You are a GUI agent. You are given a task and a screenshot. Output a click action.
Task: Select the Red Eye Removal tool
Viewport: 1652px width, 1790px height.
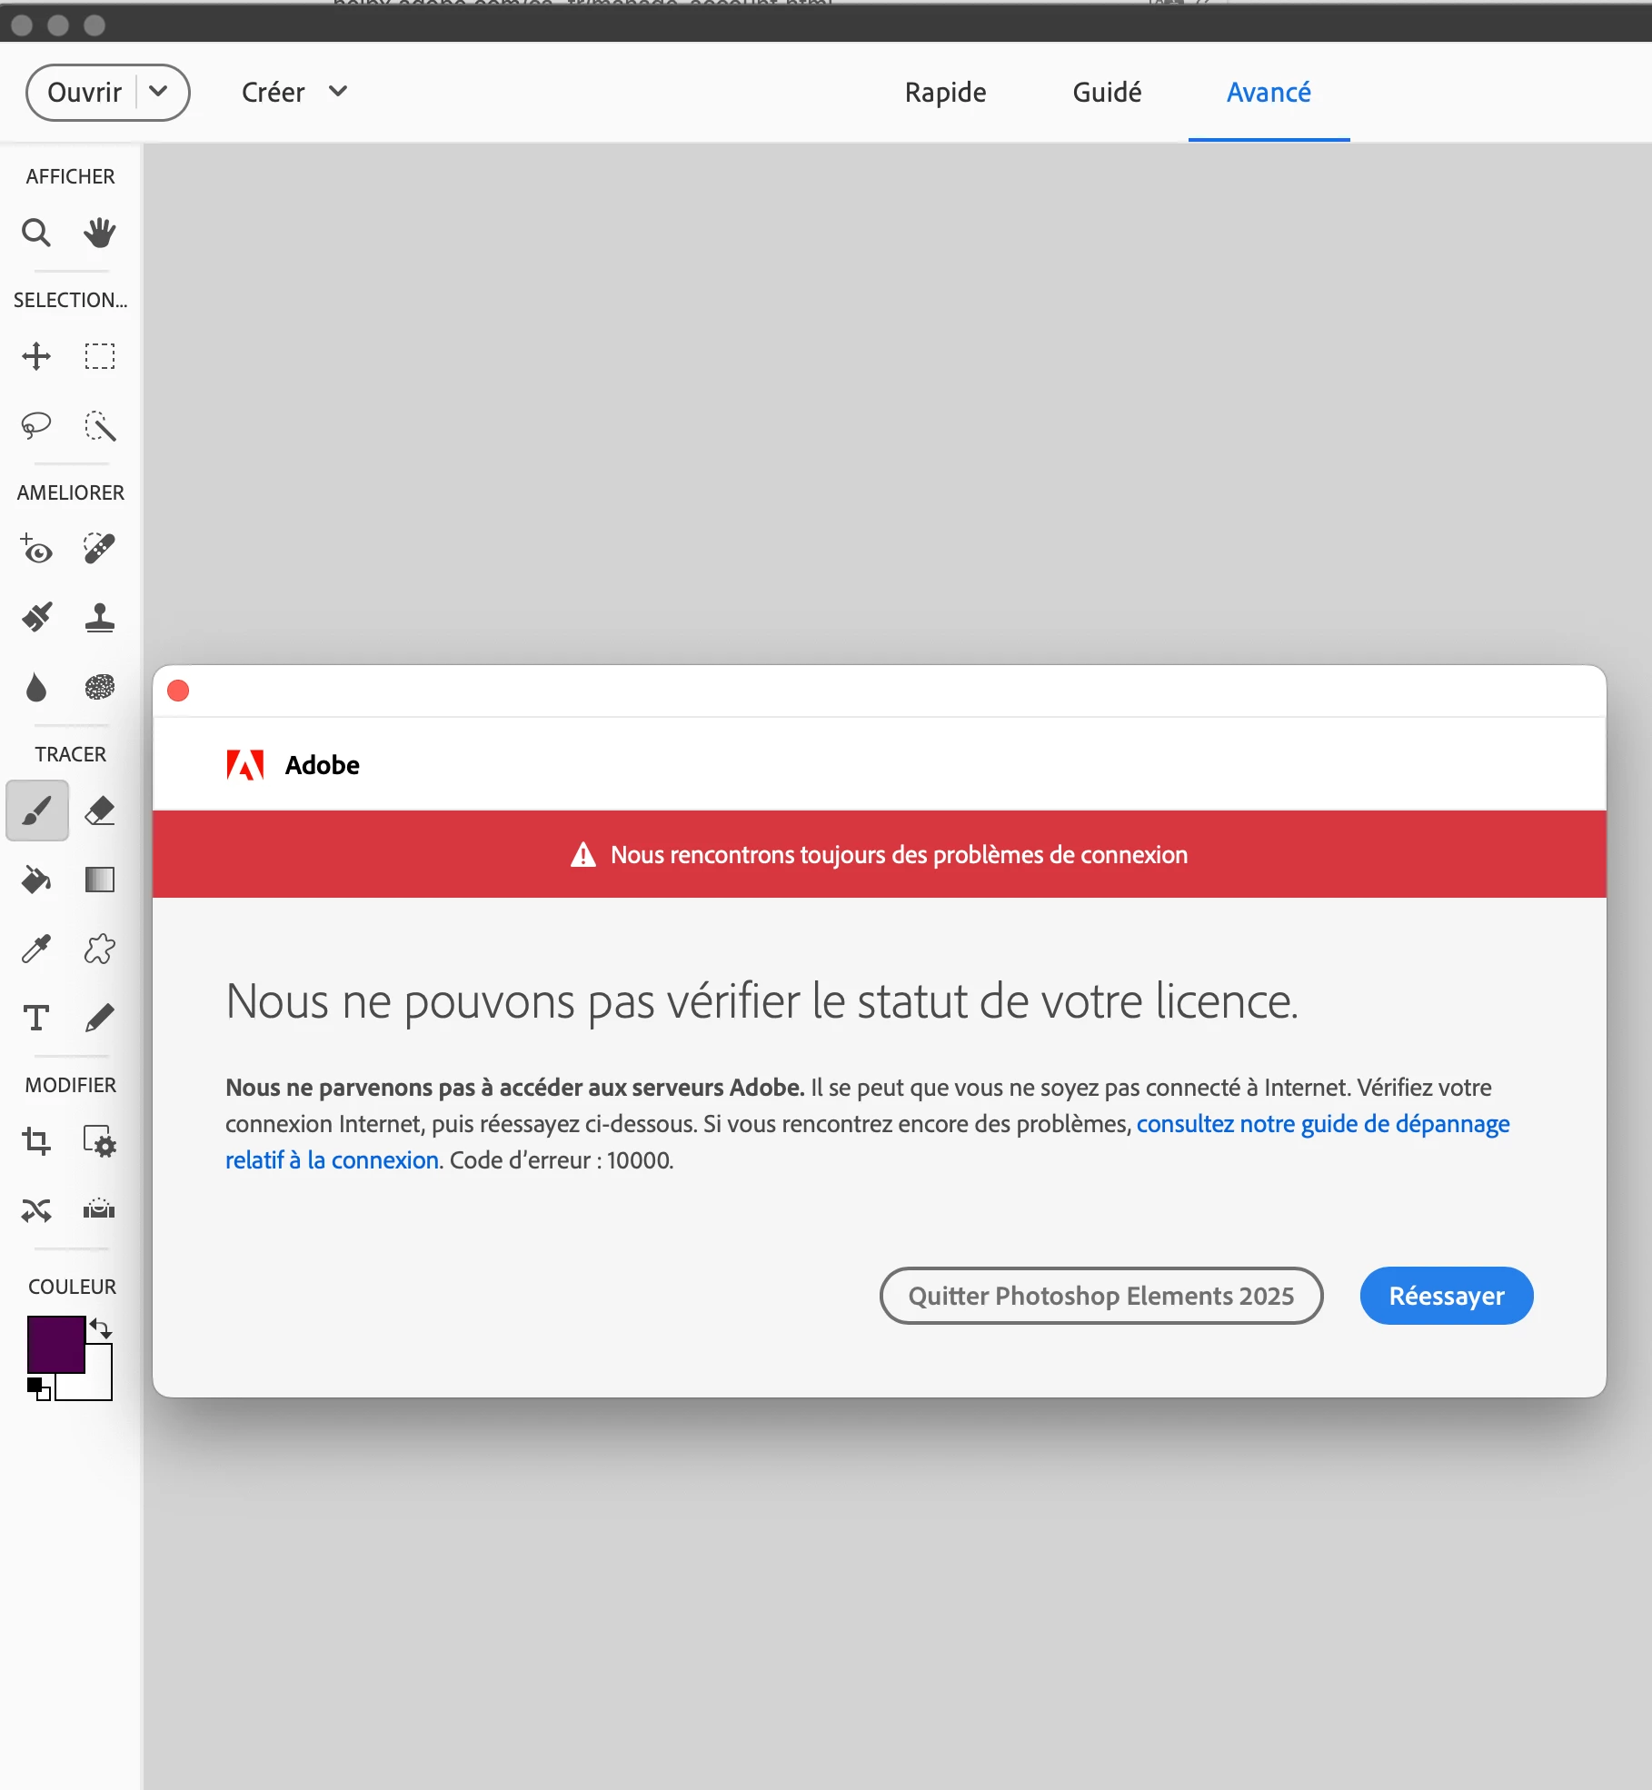tap(36, 549)
